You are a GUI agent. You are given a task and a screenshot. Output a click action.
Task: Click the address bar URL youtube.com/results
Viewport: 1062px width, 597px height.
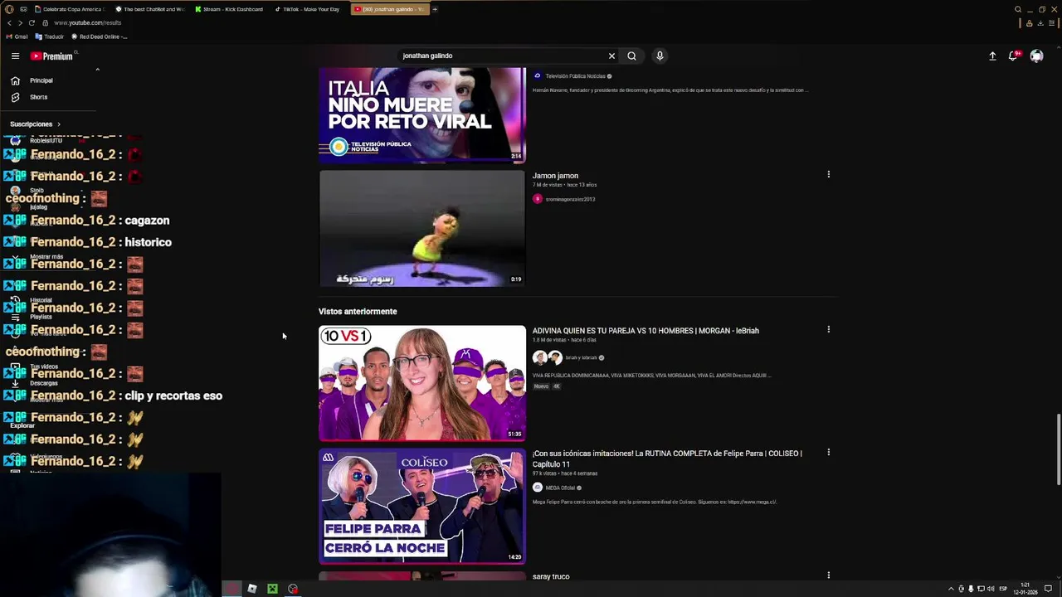[x=87, y=23]
